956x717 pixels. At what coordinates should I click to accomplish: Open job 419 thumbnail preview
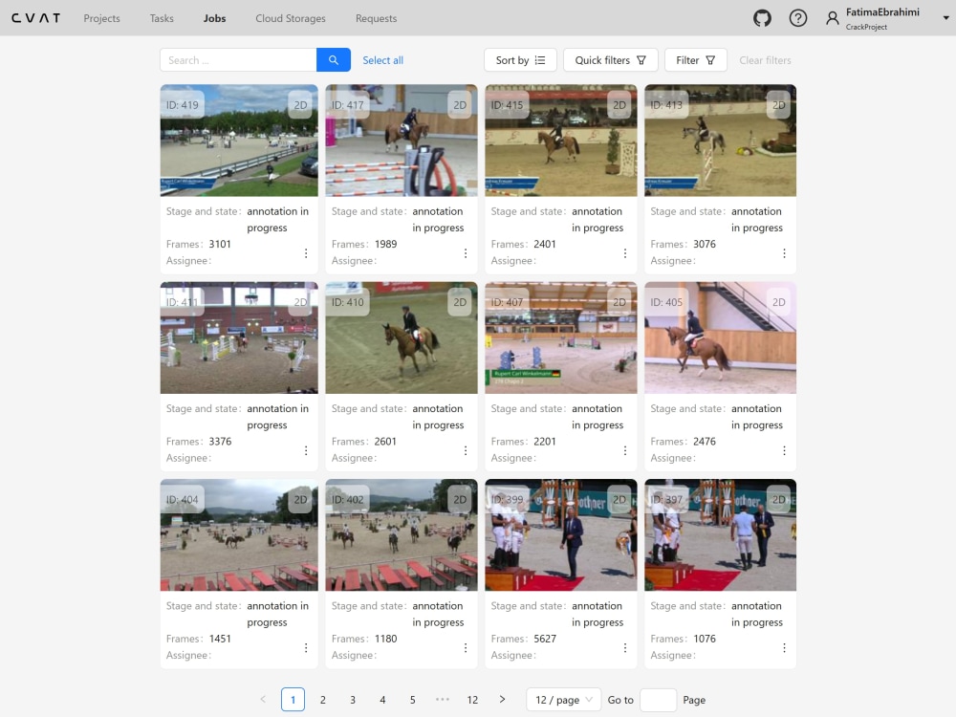coord(239,141)
